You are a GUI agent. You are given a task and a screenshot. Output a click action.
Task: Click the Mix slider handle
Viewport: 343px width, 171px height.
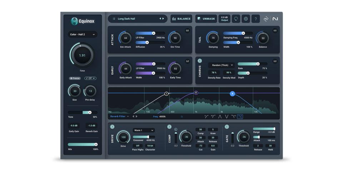[x=96, y=144]
